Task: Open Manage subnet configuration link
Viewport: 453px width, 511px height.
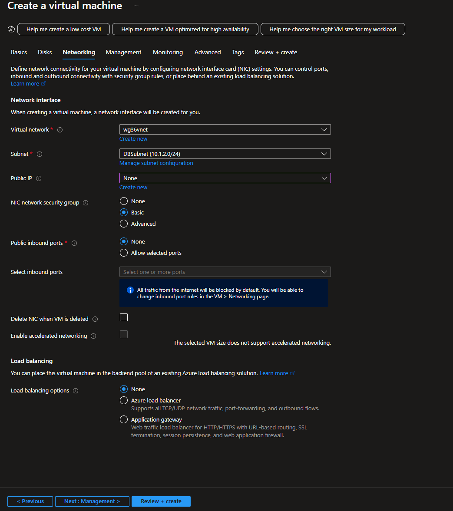Action: (156, 163)
